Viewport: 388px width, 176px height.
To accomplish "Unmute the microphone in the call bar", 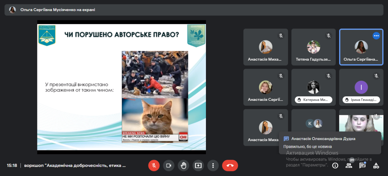I will [154, 165].
